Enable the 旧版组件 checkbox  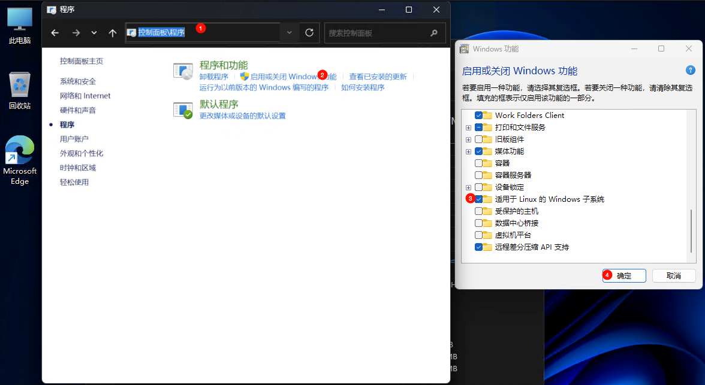pos(479,140)
